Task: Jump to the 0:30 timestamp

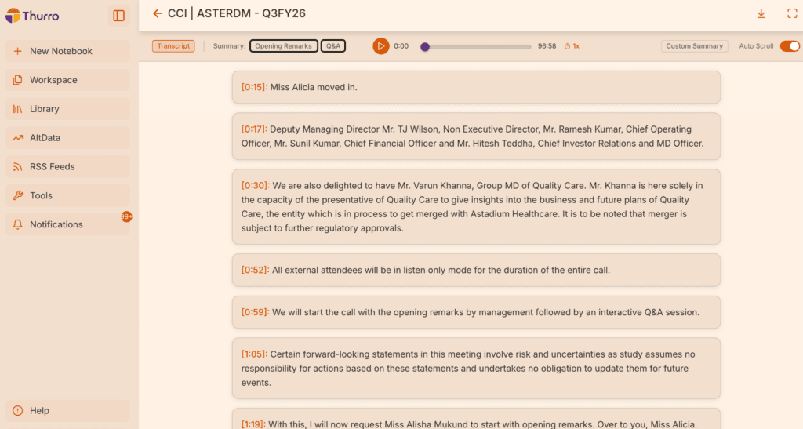Action: (255, 186)
